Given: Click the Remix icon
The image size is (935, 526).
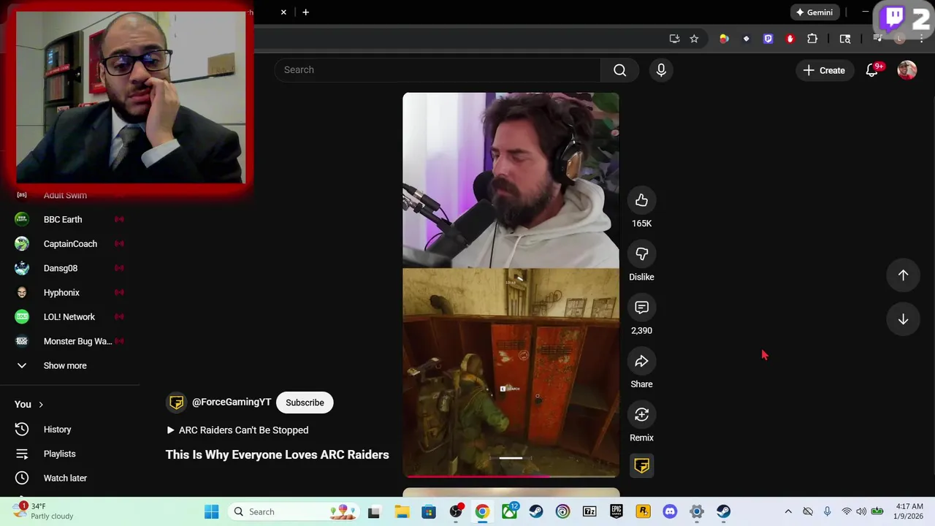Looking at the screenshot, I should (x=641, y=414).
